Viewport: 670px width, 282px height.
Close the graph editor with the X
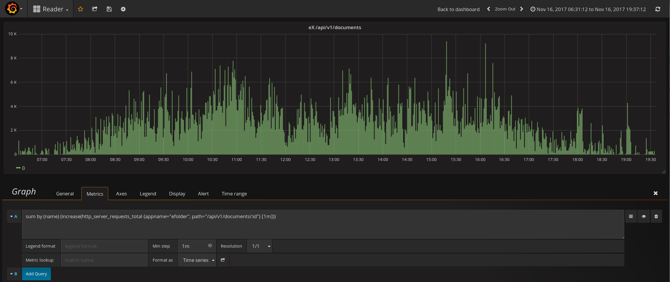point(656,193)
